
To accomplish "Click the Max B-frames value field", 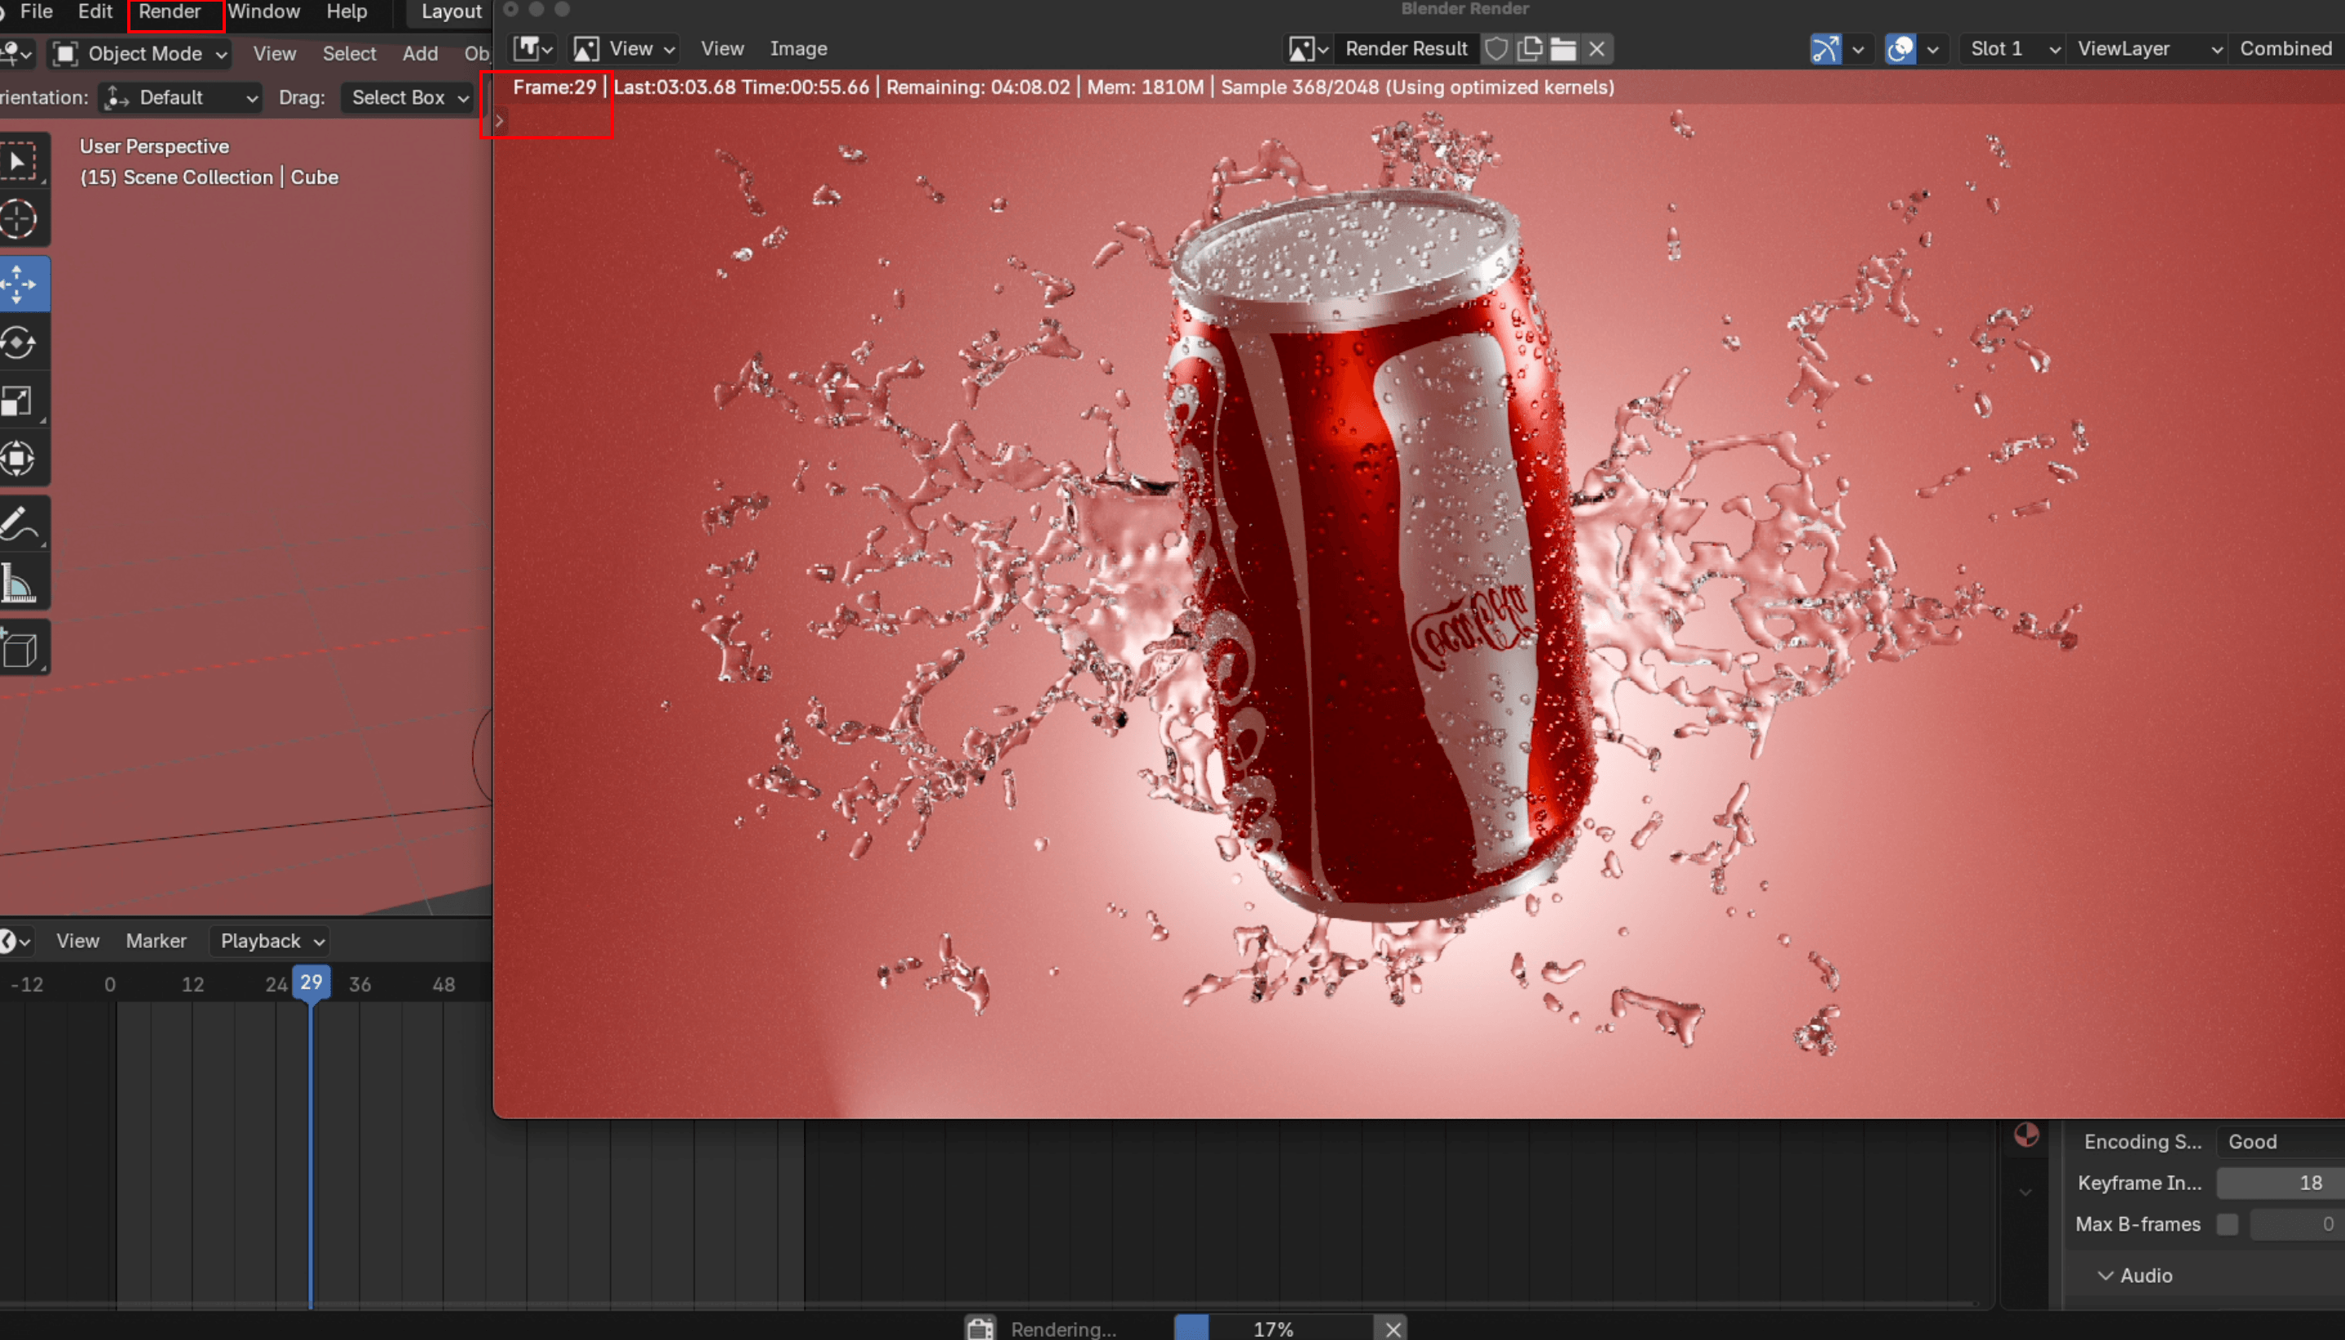I will tap(2297, 1224).
